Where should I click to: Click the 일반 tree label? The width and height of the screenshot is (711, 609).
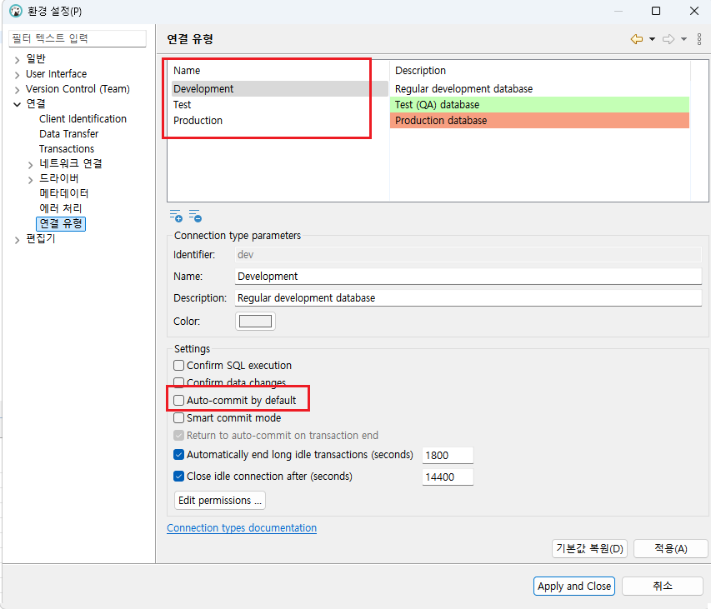coord(36,59)
